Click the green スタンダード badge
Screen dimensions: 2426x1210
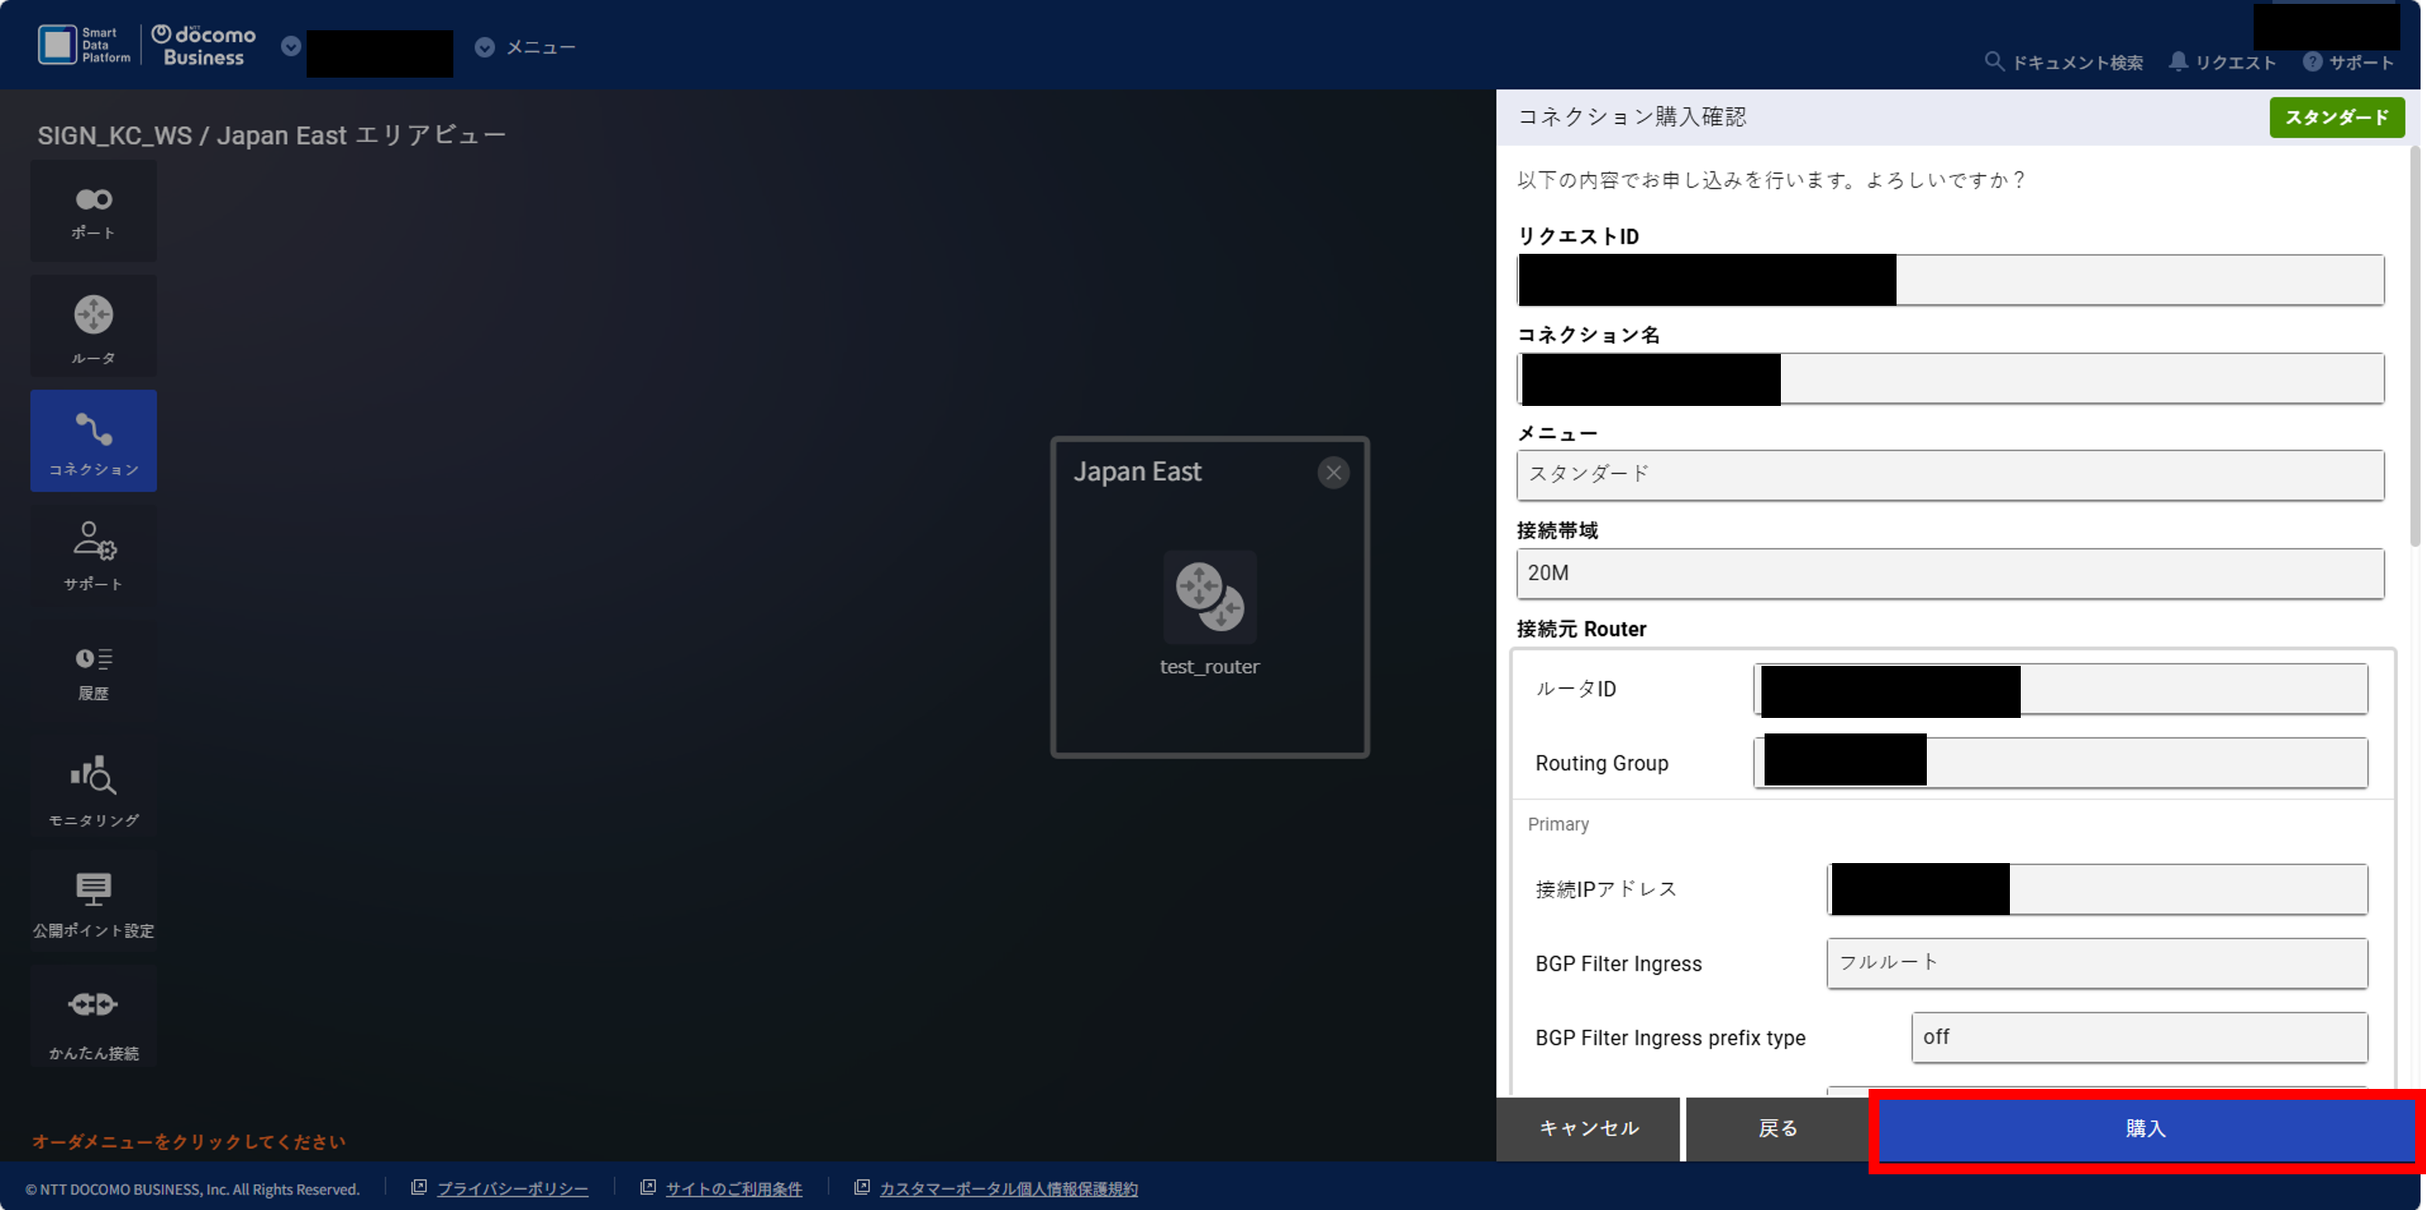click(x=2337, y=118)
